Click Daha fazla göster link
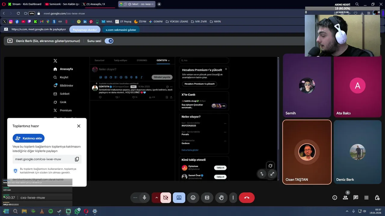The image size is (385, 216). 190,150
